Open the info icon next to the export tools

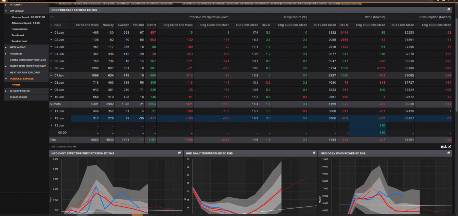click(442, 146)
